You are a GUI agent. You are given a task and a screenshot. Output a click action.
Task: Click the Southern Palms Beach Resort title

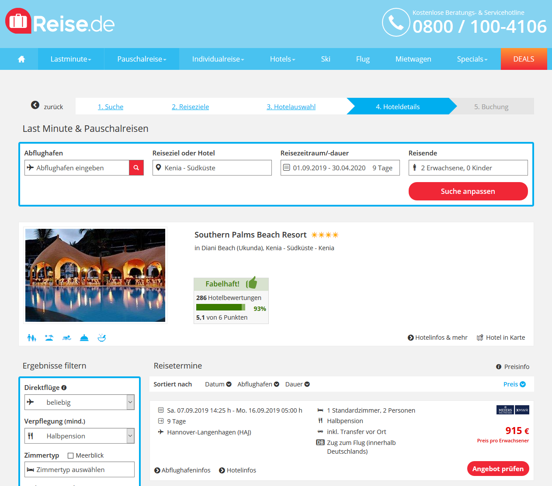tap(250, 235)
